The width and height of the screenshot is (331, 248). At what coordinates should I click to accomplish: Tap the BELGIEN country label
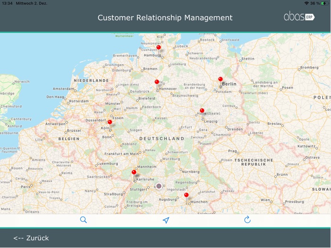[69, 139]
